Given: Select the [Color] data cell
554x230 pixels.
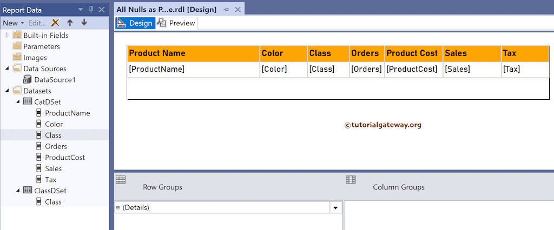Looking at the screenshot, I should click(283, 70).
